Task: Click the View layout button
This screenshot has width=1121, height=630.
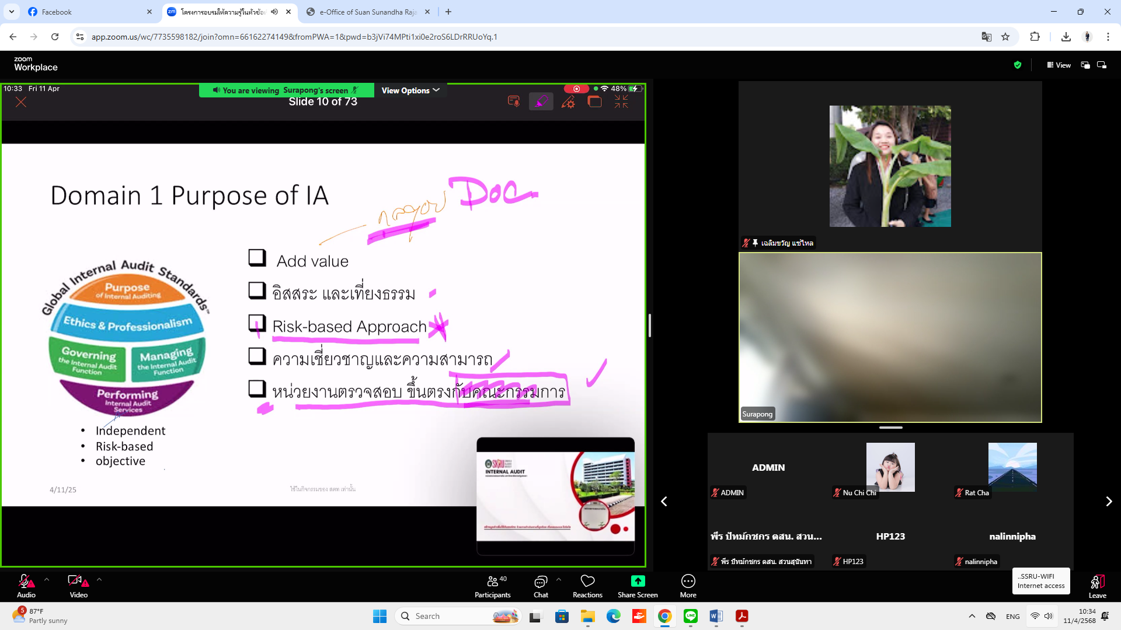Action: pos(1059,65)
